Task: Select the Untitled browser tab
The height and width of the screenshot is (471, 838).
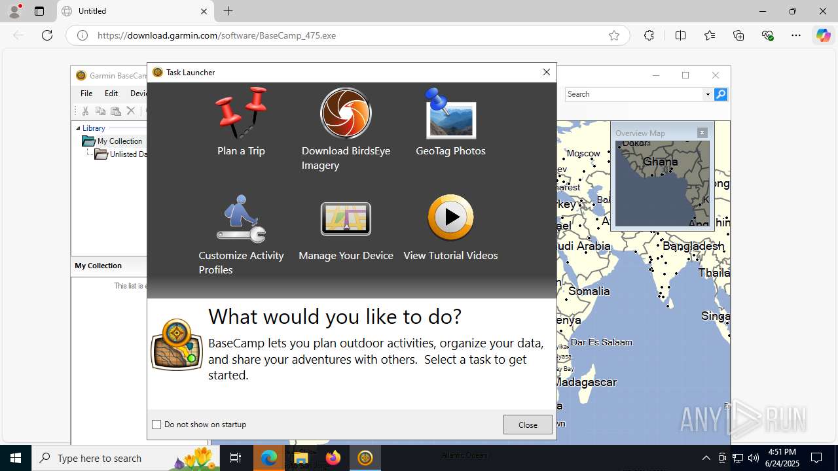Action: (136, 11)
